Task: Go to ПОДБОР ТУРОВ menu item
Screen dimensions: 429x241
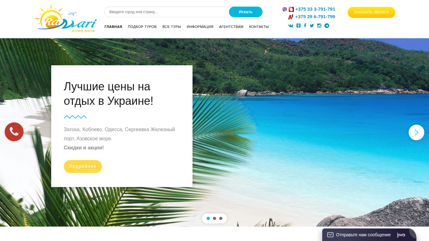Action: pos(142,27)
